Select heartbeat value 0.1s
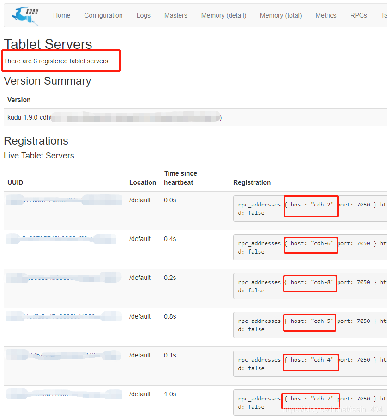Image resolution: width=387 pixels, height=418 pixels. coord(170,355)
